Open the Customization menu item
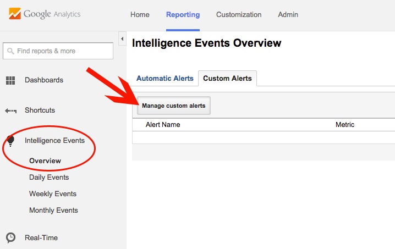Image resolution: width=395 pixels, height=249 pixels. (239, 15)
